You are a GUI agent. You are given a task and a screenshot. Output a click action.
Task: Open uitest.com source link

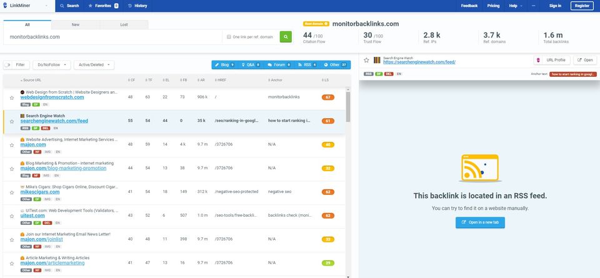pos(32,216)
